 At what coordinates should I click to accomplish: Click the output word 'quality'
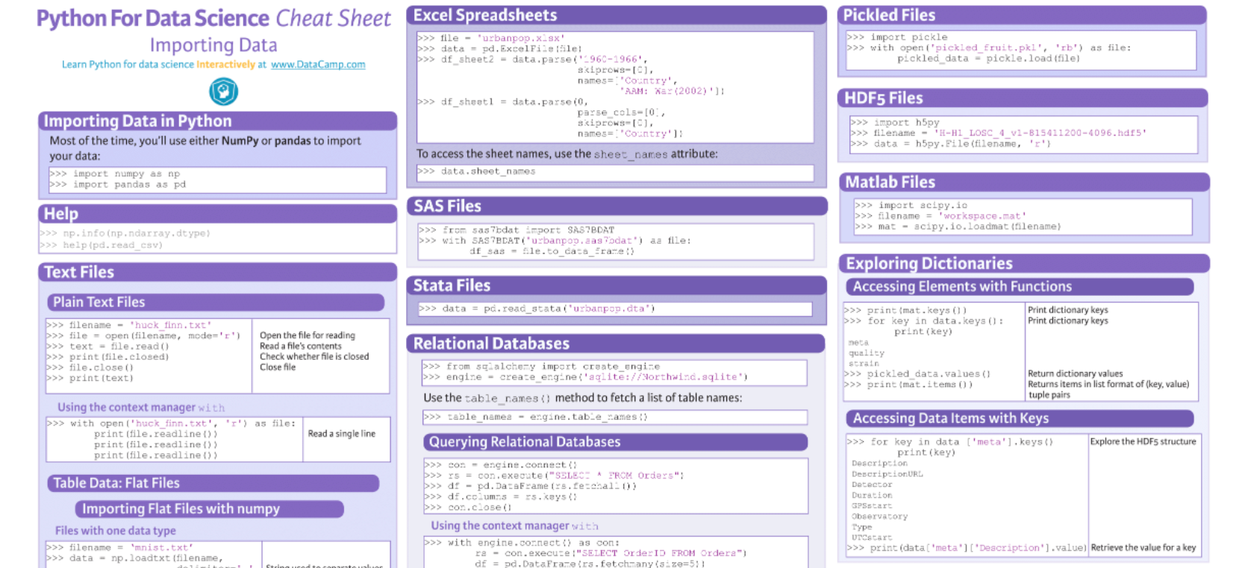(x=867, y=353)
